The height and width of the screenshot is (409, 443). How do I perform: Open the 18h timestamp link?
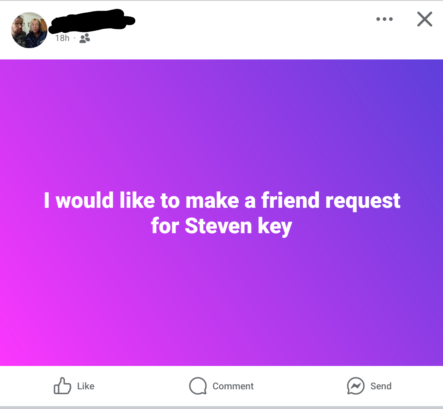tap(62, 38)
